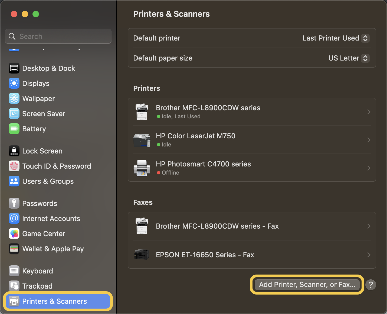Click the Trackpad icon in sidebar
387x314 pixels.
(x=14, y=286)
